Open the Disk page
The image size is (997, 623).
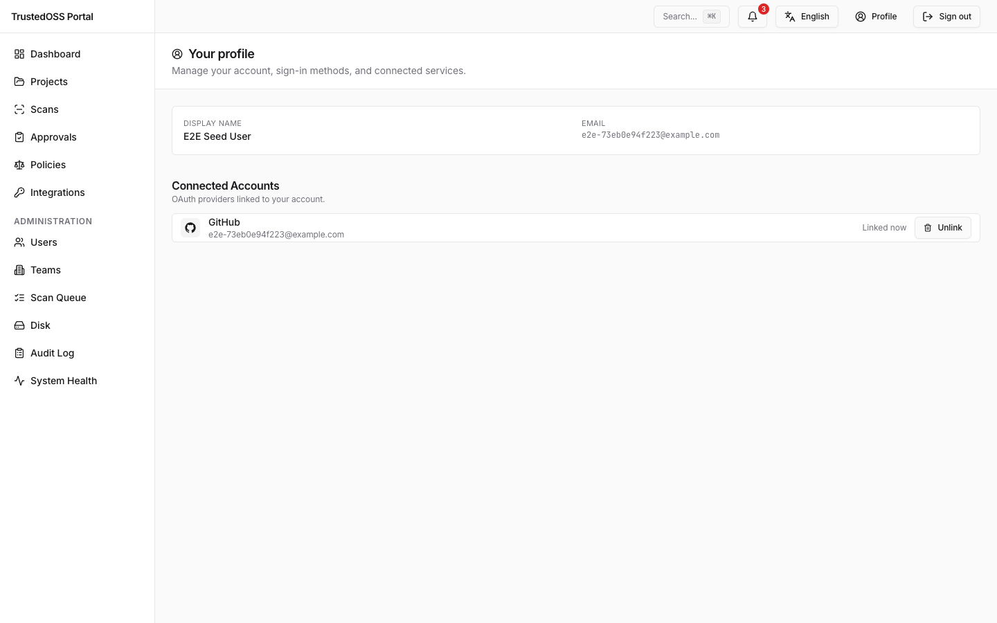[77, 325]
